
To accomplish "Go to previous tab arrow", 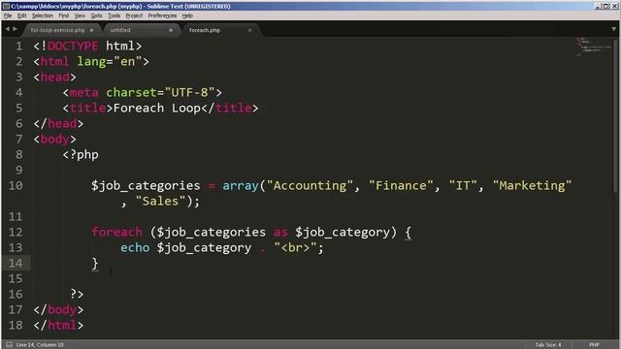I will 7,29.
